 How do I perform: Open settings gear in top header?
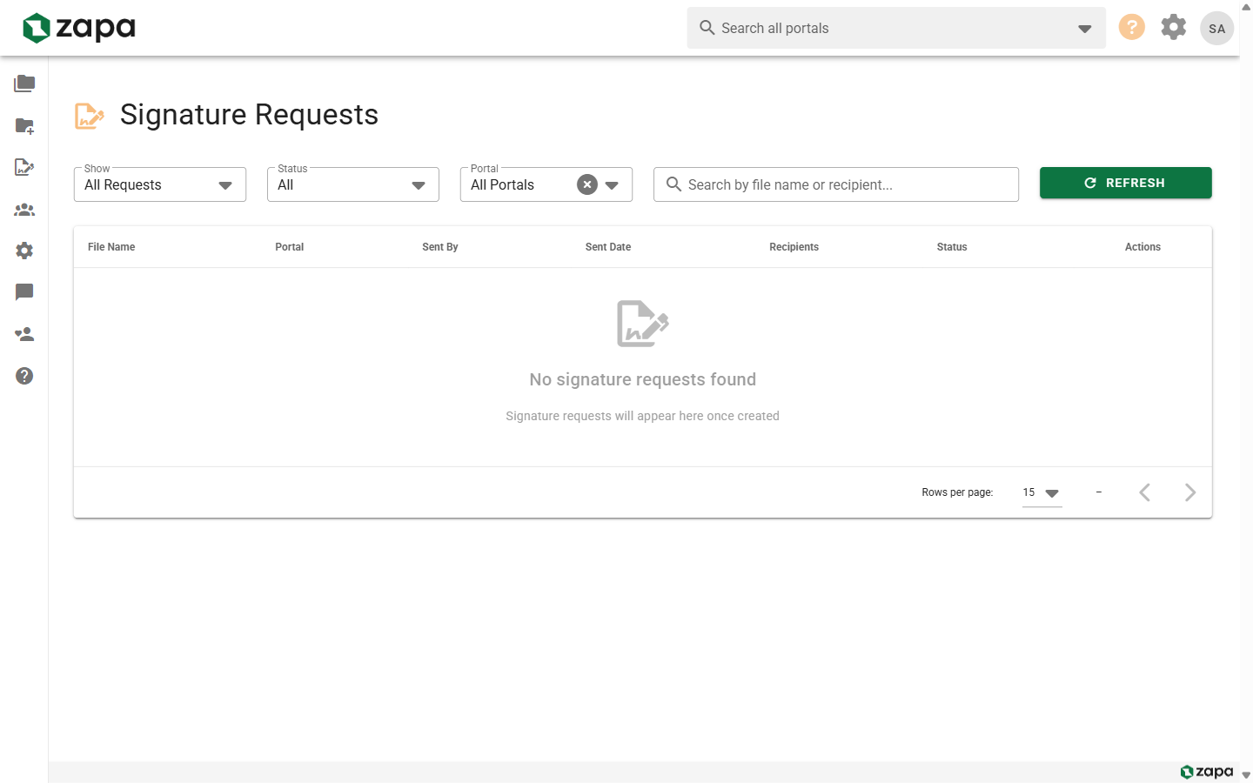tap(1174, 27)
